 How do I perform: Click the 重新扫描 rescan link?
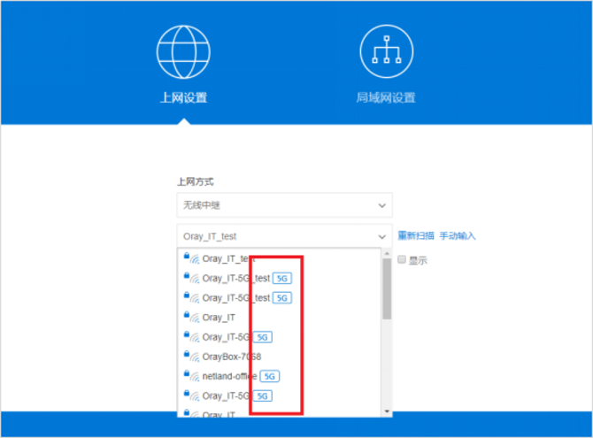[415, 236]
